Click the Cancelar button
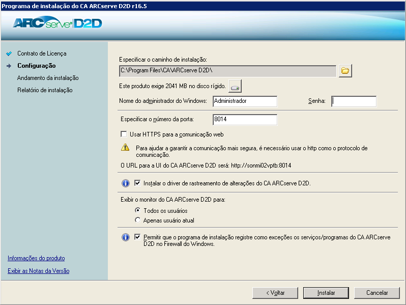This screenshot has height=305, width=406. (376, 293)
